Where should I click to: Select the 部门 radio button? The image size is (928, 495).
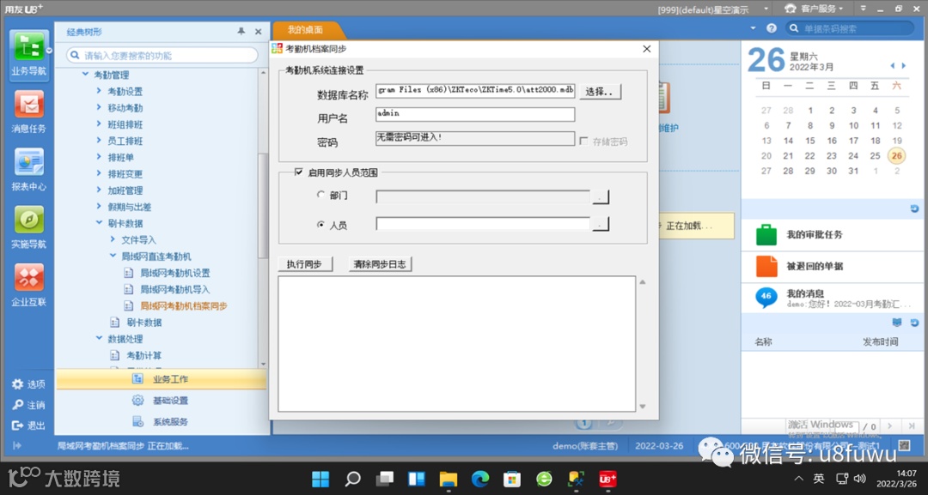coord(321,195)
